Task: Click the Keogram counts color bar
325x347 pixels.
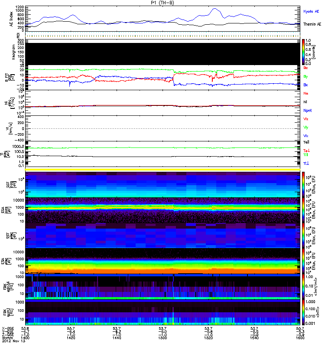Action: click(x=304, y=52)
